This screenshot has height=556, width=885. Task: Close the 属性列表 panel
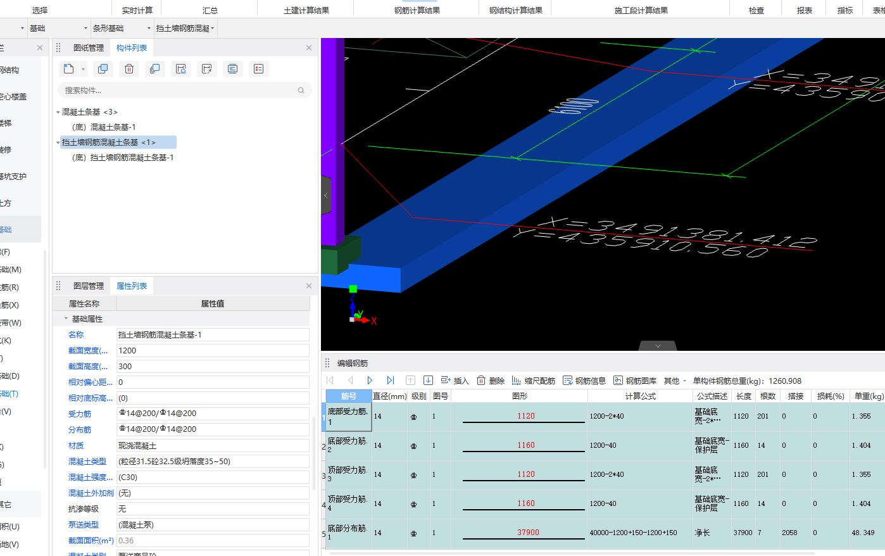[x=309, y=286]
